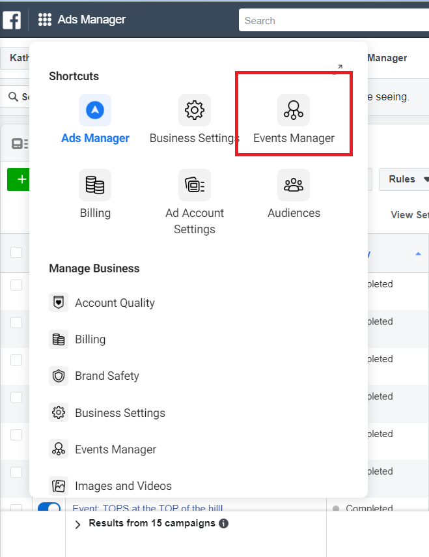
Task: Click the Shortcuts heading text
Action: (74, 76)
